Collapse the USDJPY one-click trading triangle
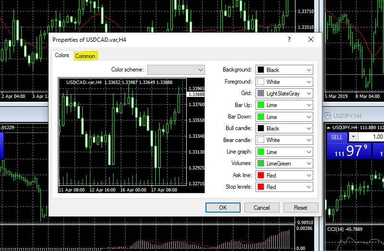The height and width of the screenshot is (251, 384). (x=329, y=128)
